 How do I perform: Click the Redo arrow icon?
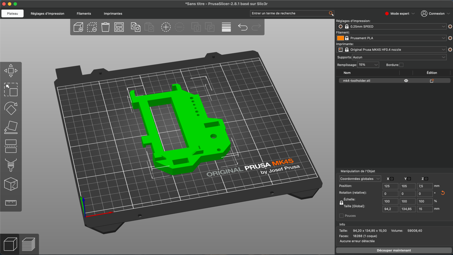pyautogui.click(x=256, y=27)
